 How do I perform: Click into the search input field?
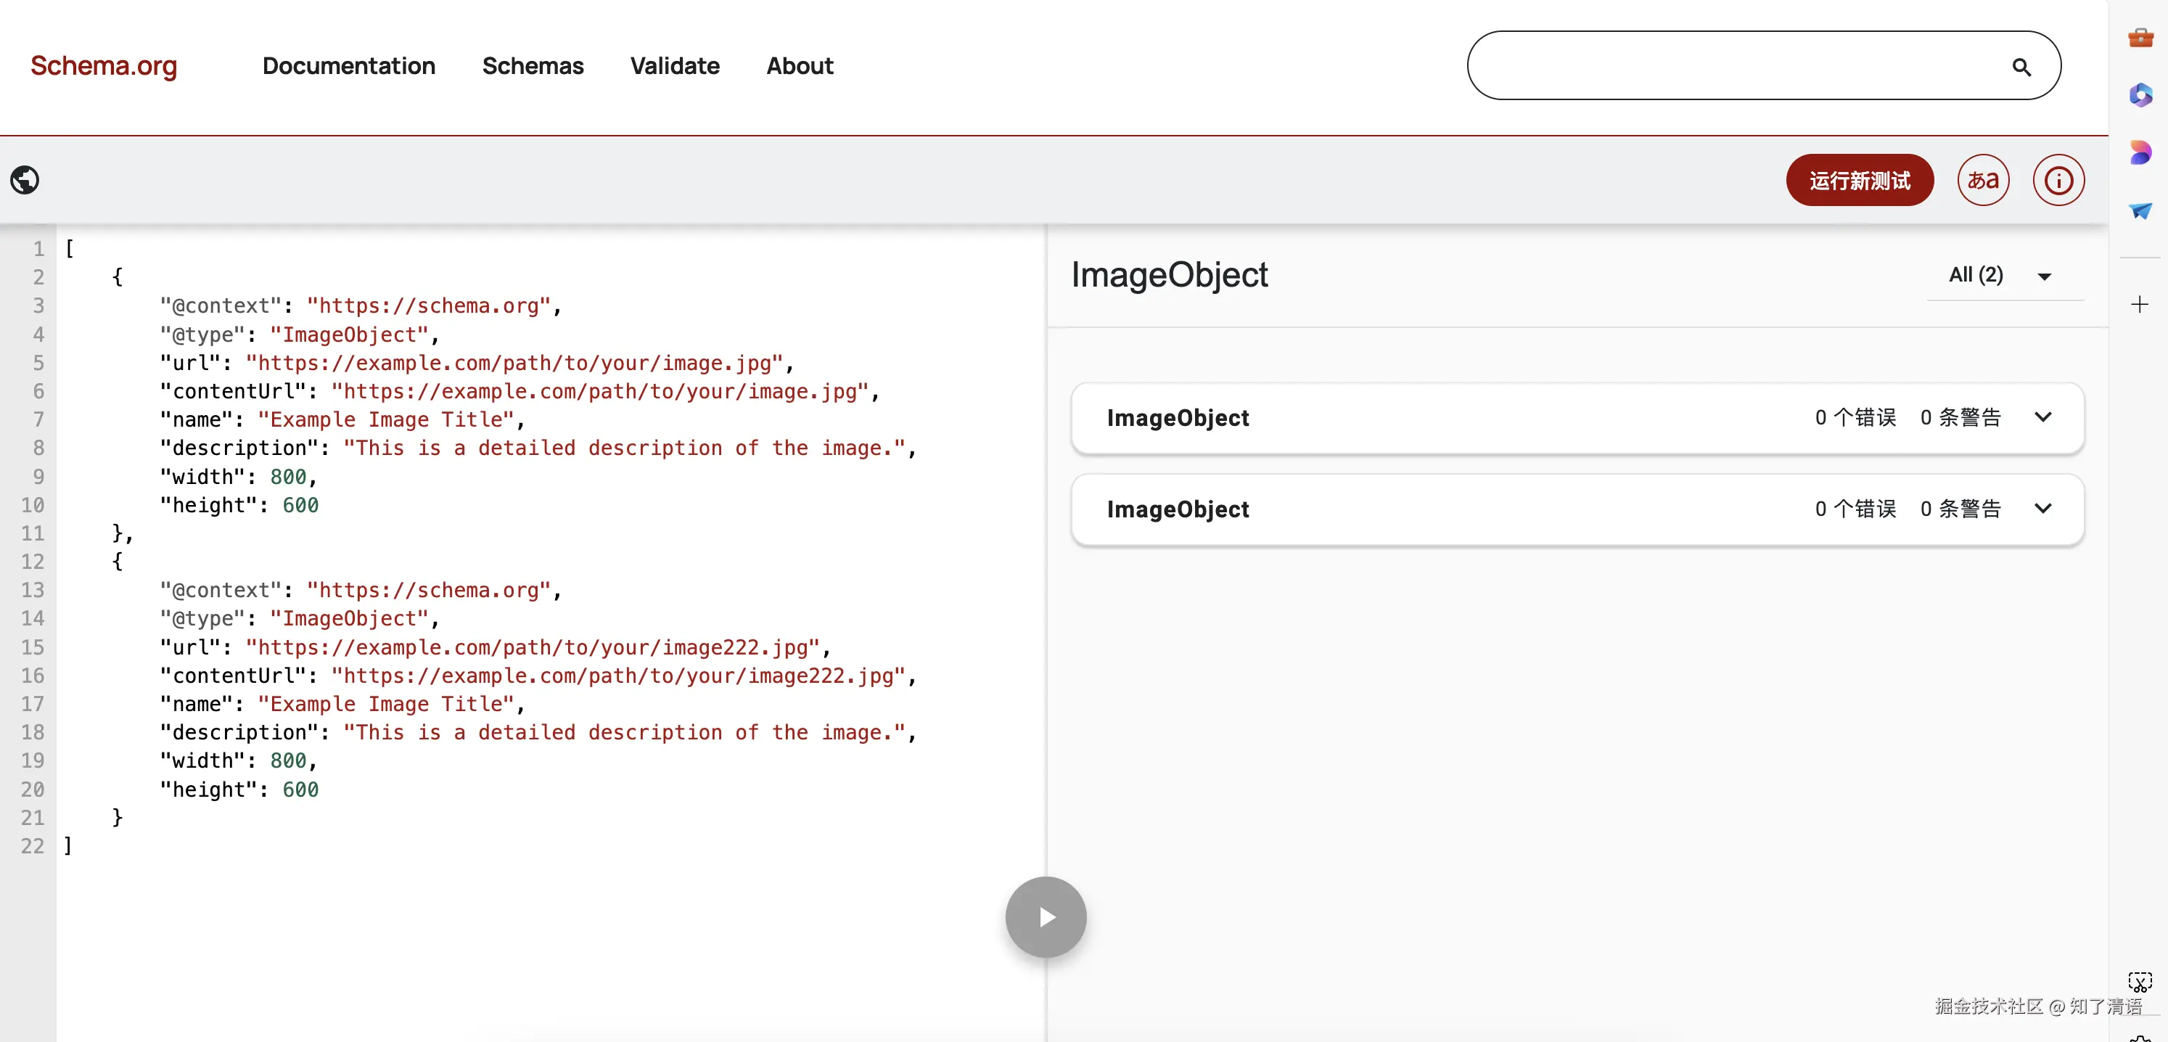click(1733, 65)
